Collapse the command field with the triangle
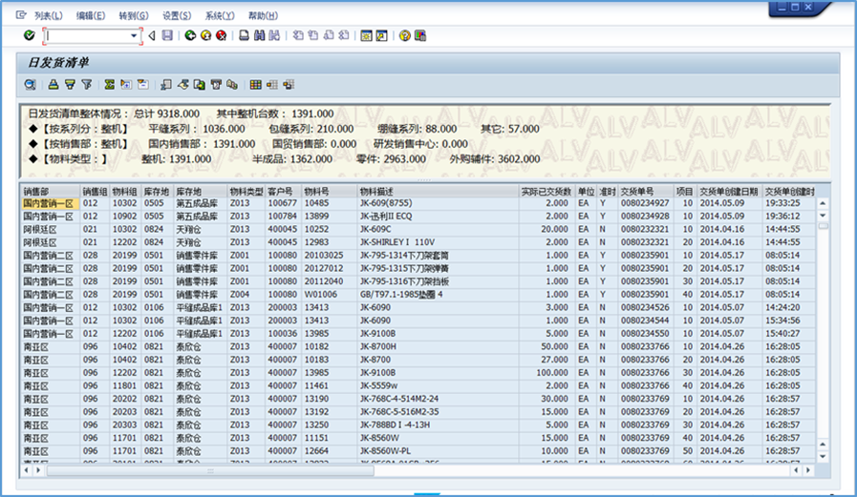Image resolution: width=857 pixels, height=497 pixels. tap(151, 35)
